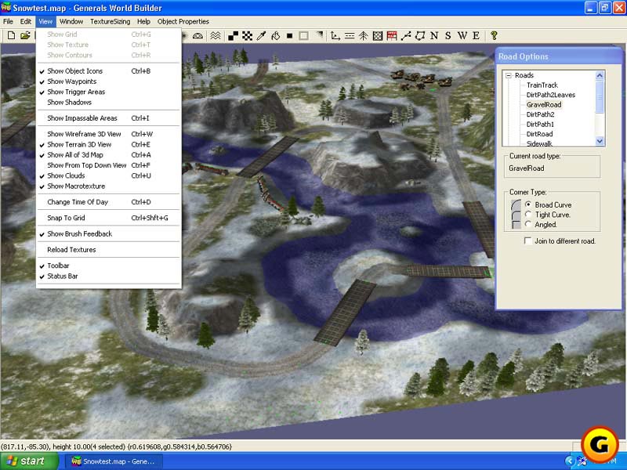Collapse the Roads tree node
Screen dimensions: 627x470
[509, 75]
